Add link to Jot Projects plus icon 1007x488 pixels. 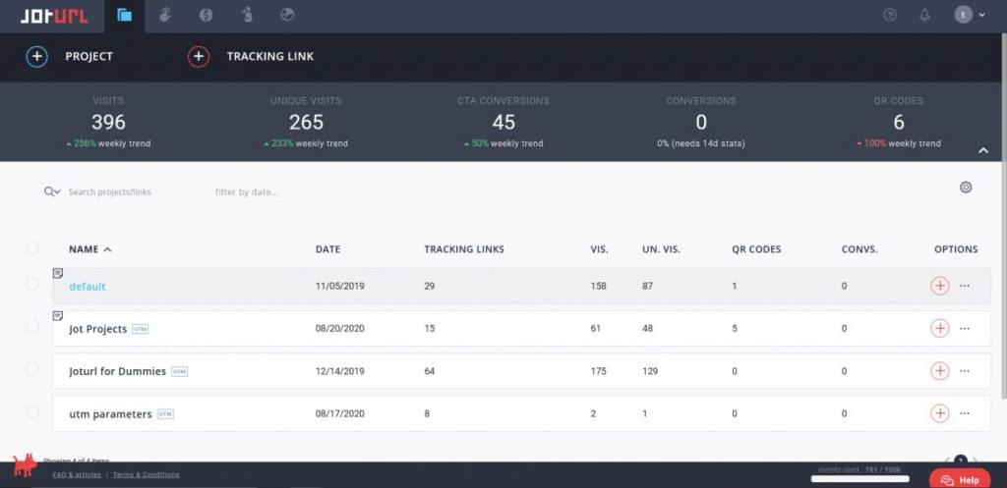click(939, 328)
